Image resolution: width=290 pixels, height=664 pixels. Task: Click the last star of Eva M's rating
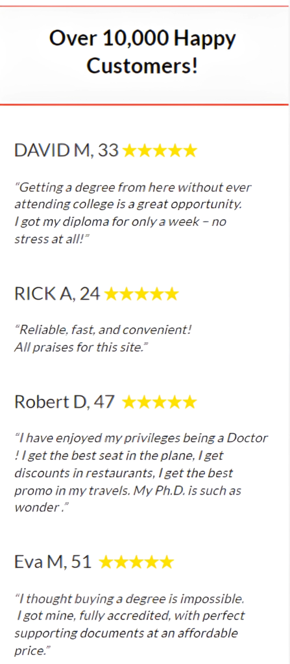coord(167,562)
